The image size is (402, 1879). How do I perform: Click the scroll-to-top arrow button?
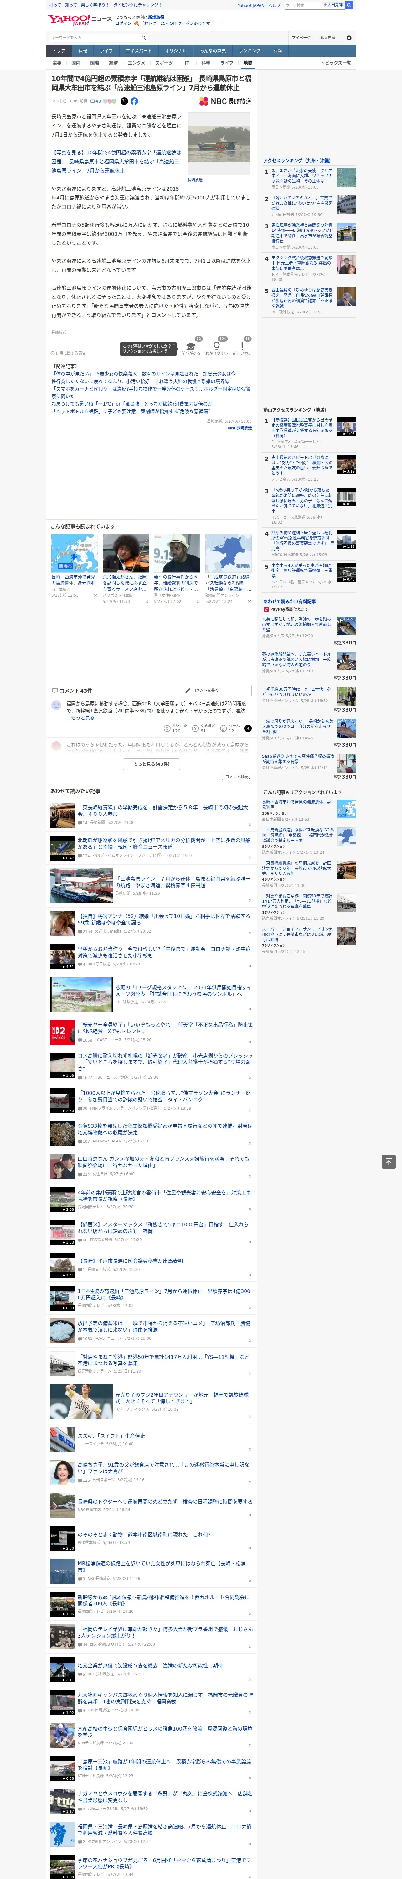(389, 1161)
